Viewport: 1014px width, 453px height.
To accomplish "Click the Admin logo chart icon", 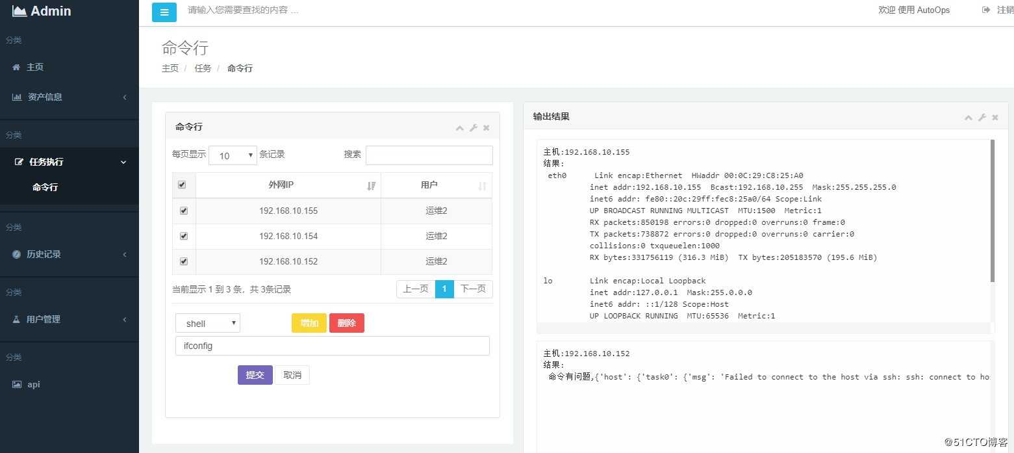I will 19,11.
